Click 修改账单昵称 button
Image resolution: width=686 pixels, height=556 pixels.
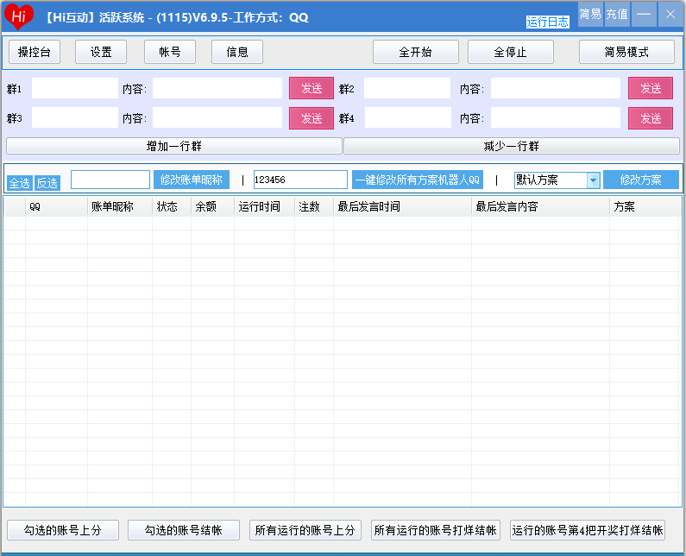click(x=192, y=180)
